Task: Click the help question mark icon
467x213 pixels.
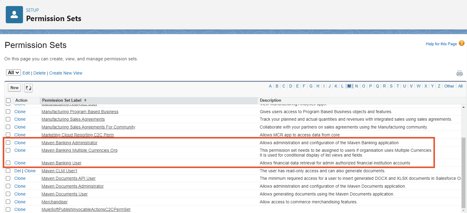Action: pos(462,43)
